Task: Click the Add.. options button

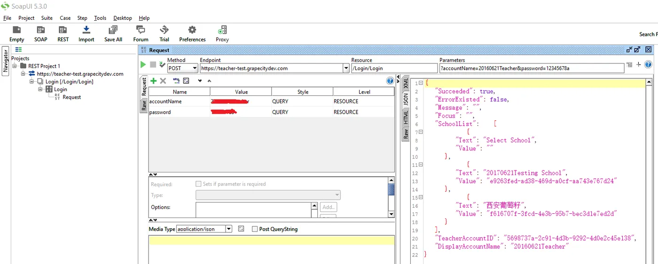Action: [329, 207]
